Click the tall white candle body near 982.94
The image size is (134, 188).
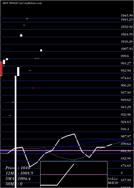click(x=18, y=71)
